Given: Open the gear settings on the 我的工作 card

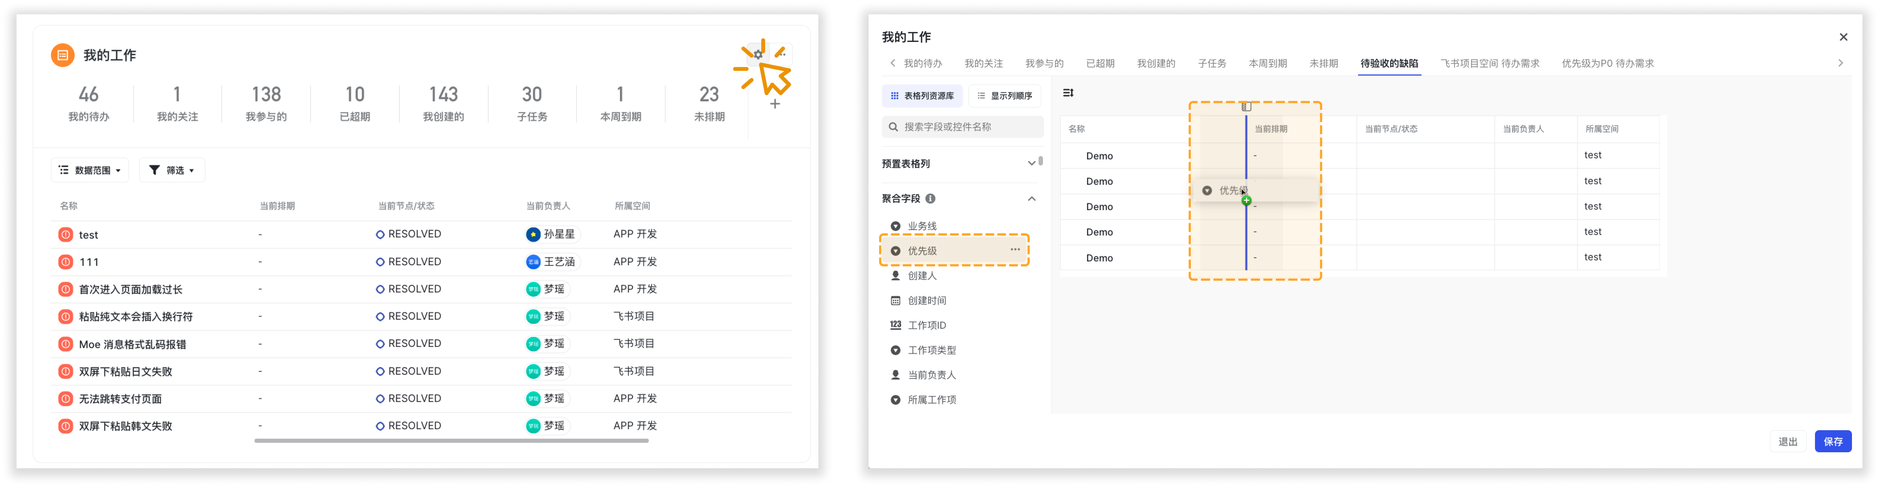Looking at the screenshot, I should coord(758,55).
